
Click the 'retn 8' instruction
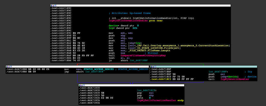(x=144, y=98)
